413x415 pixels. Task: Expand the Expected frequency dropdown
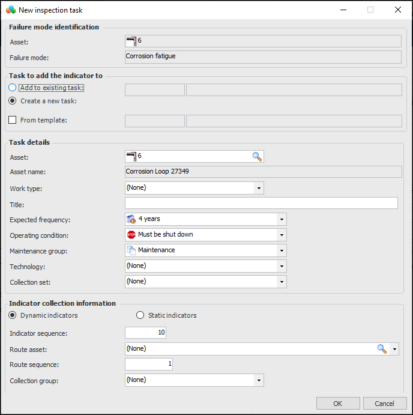click(x=282, y=219)
